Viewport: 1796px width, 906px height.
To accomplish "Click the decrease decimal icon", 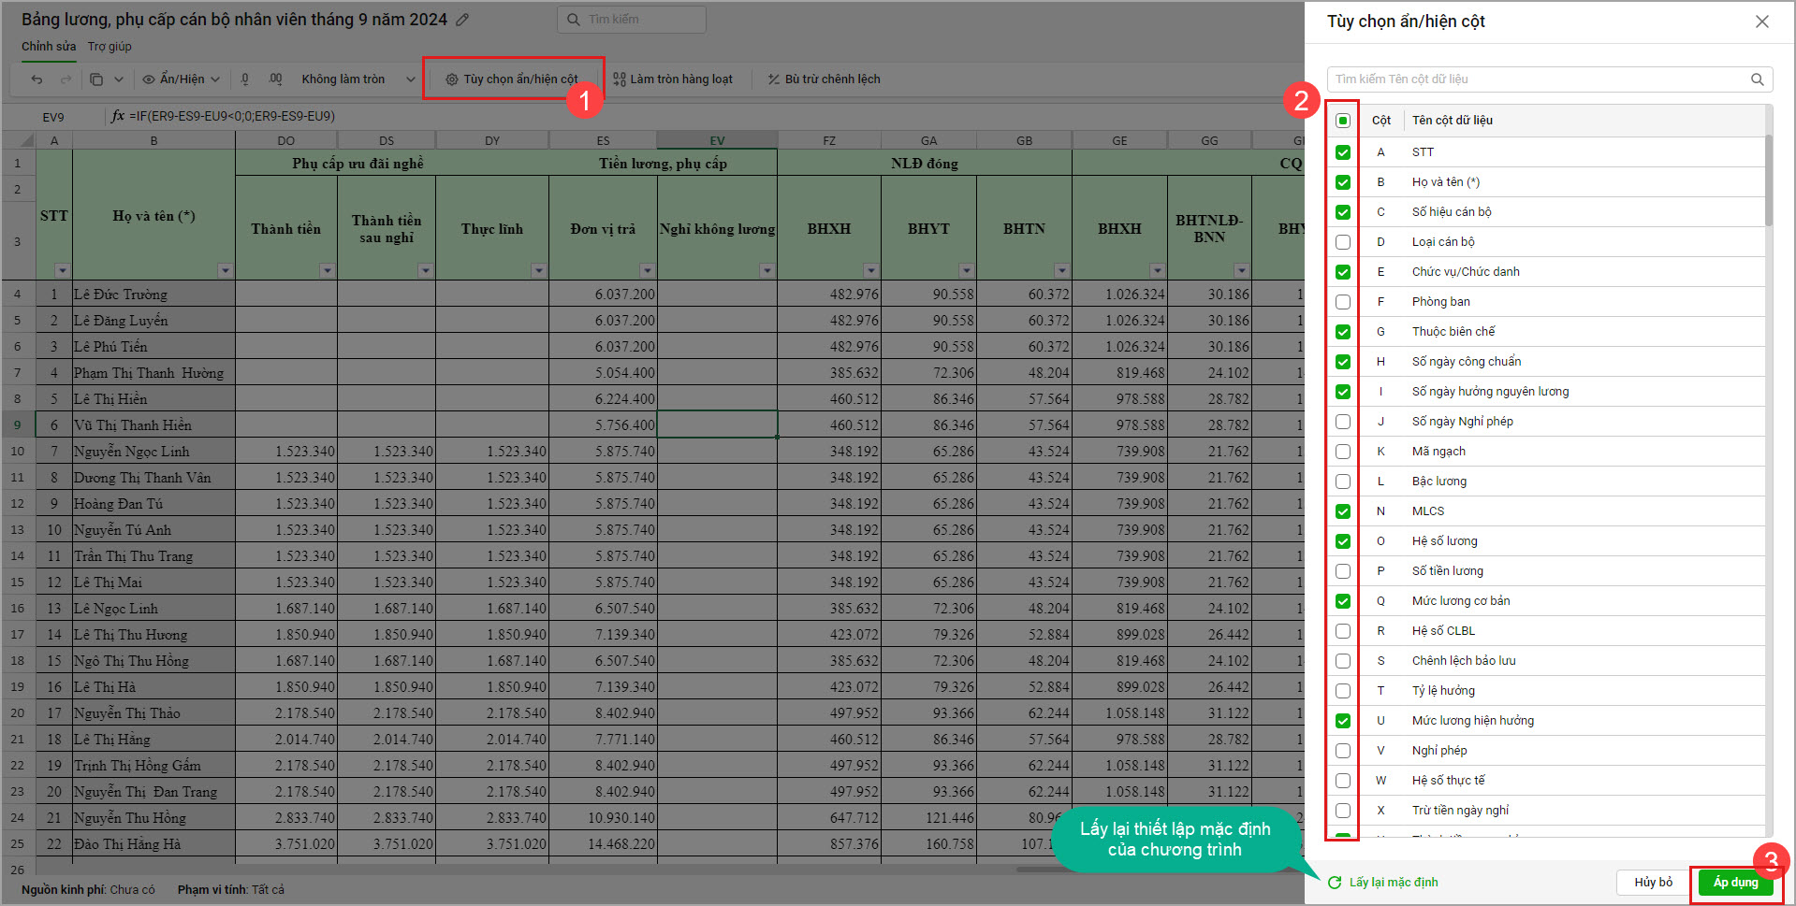I will [245, 79].
